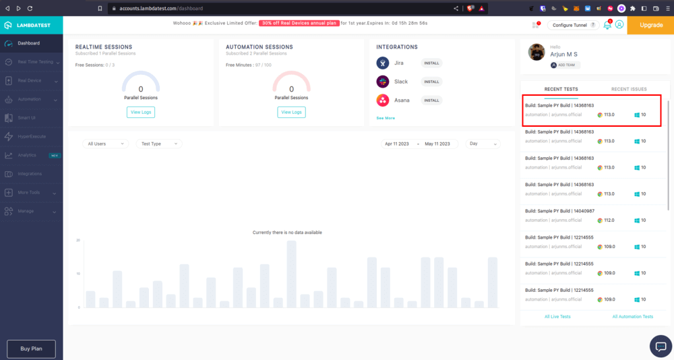Expand the Real Time Testing menu chevron
Viewport: 674px width, 360px height.
[x=57, y=63]
